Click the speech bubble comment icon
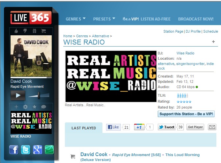 (43, 107)
